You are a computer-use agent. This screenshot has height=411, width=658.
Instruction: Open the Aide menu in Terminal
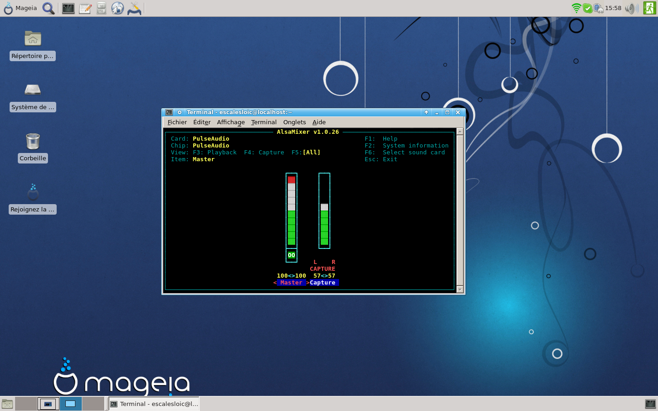coord(319,122)
